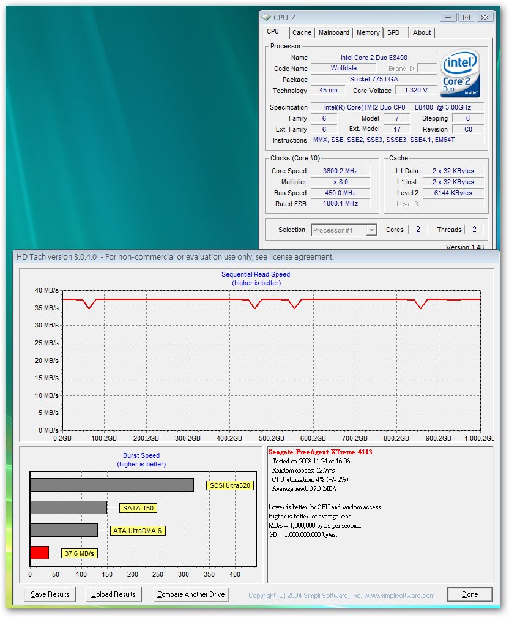Viewport: 509px width, 617px height.
Task: Click the ATA UltraDMA 6 label
Action: (x=137, y=531)
